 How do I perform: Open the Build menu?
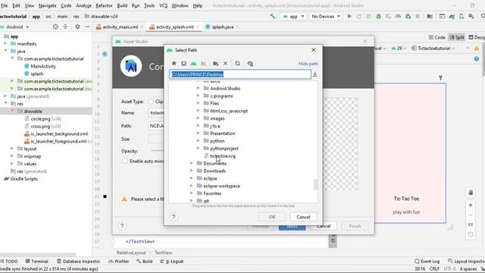tap(122, 5)
